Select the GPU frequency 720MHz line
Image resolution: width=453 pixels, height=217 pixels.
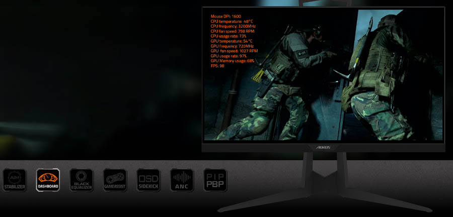pyautogui.click(x=233, y=46)
